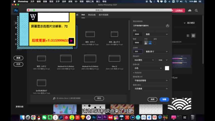Click the resolution field showing 300
The image size is (215, 121).
[x=138, y=51]
